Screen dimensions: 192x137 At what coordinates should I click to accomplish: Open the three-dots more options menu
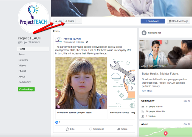(x=79, y=21)
